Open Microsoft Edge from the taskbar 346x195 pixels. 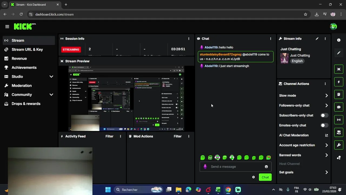tap(188, 190)
